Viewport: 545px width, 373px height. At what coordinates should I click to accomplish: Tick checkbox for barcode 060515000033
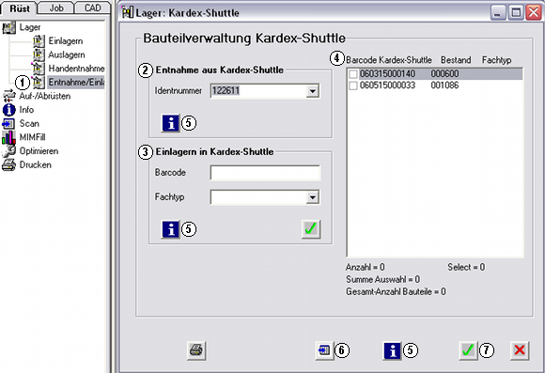[353, 85]
